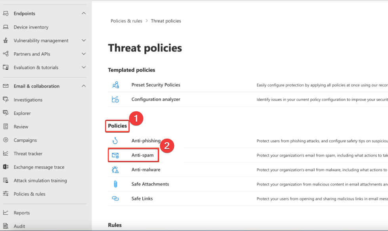Click the Device inventory icon in sidebar

[x=6, y=27]
